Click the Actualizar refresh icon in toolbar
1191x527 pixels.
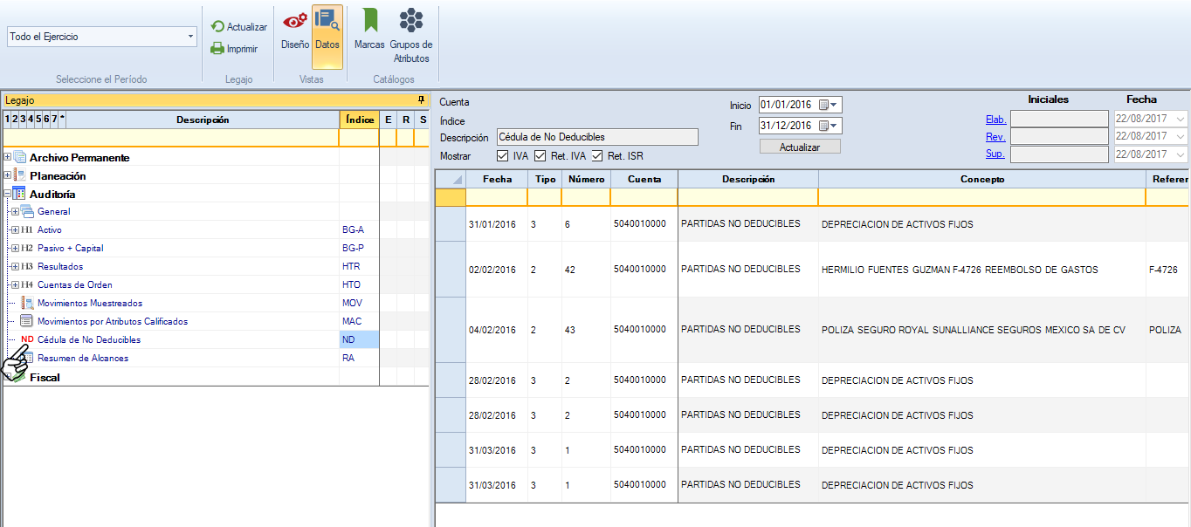[218, 27]
